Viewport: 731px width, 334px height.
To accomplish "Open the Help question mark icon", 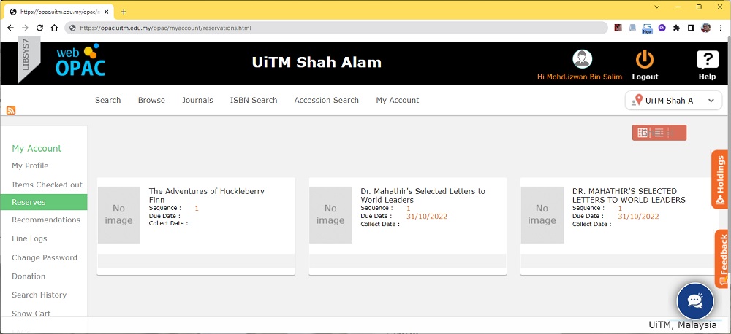I will [x=707, y=60].
